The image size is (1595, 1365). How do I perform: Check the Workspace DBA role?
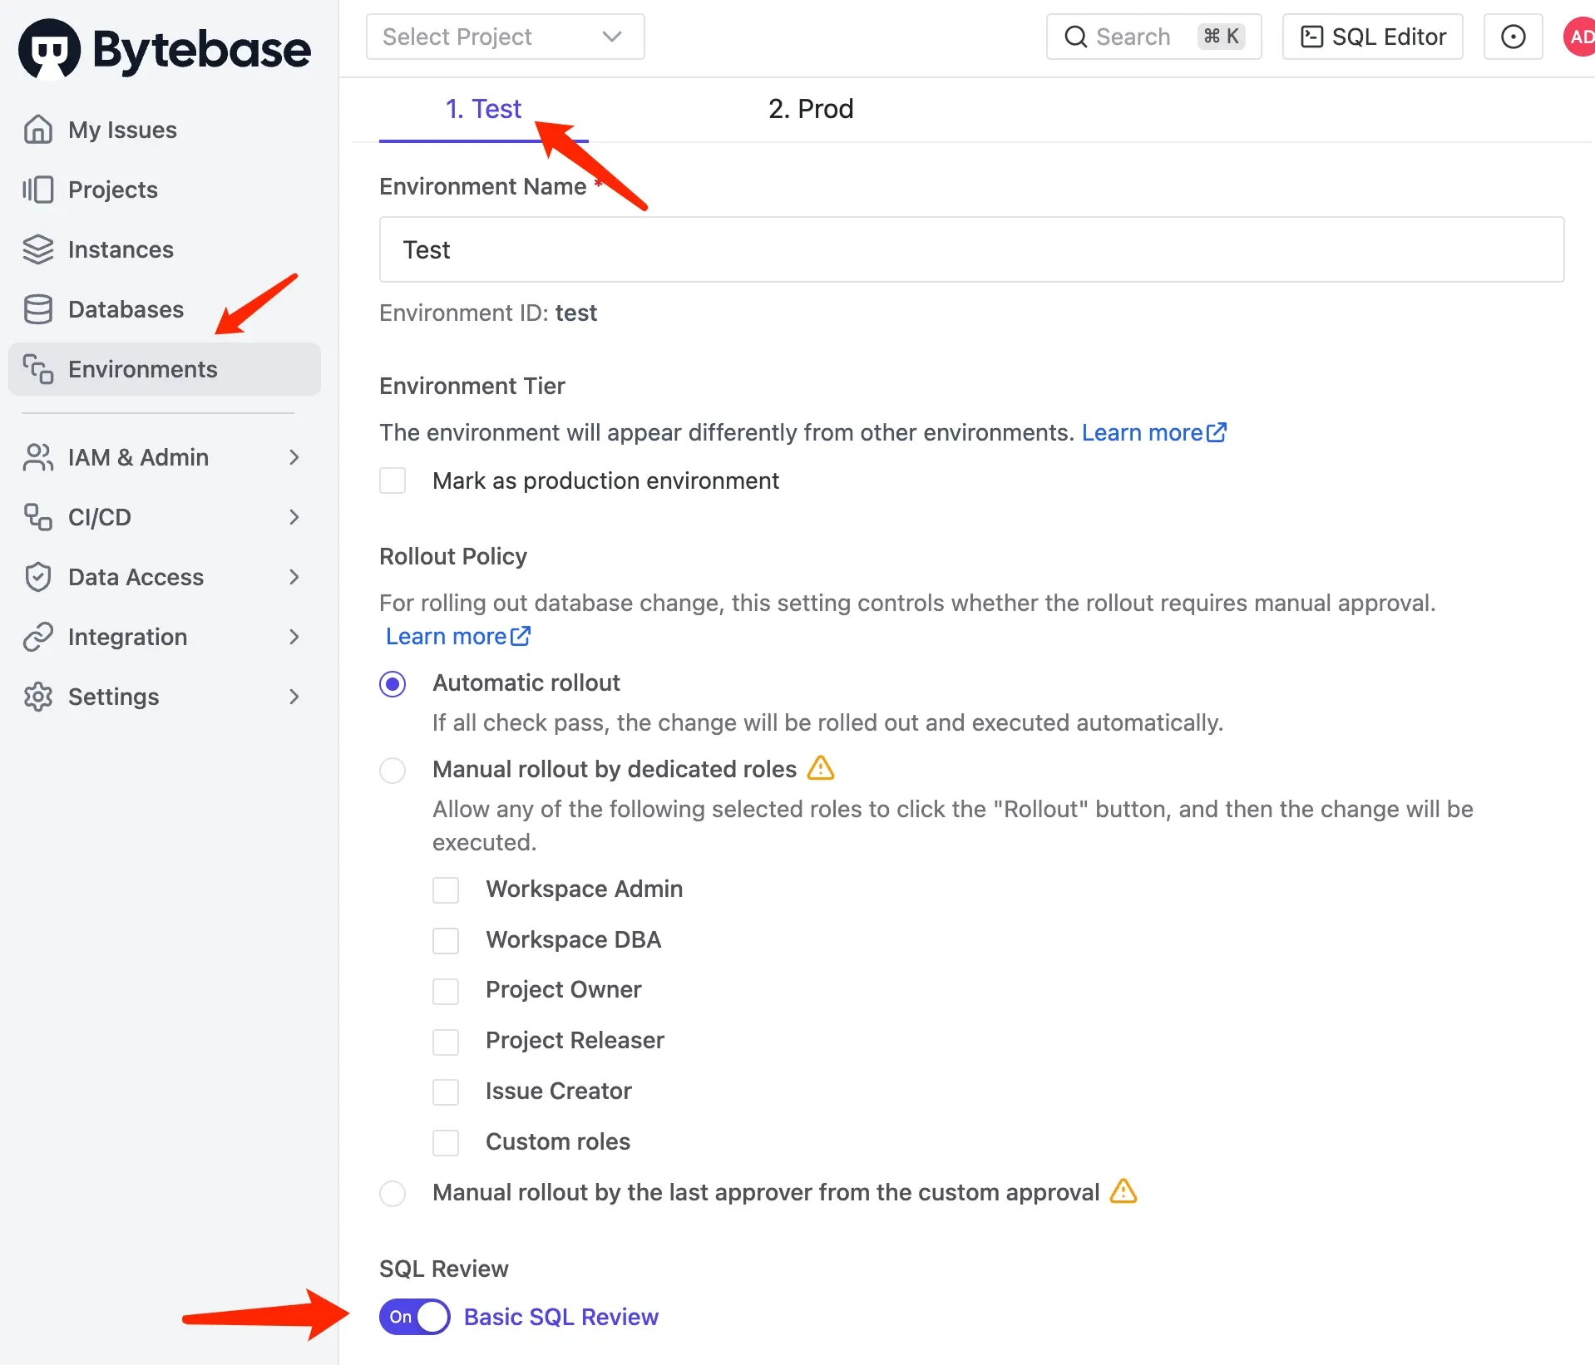(446, 941)
